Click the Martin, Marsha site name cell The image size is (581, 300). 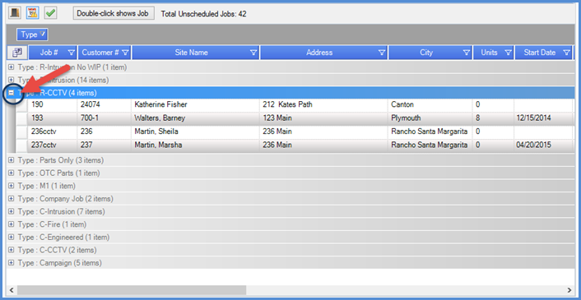point(195,145)
